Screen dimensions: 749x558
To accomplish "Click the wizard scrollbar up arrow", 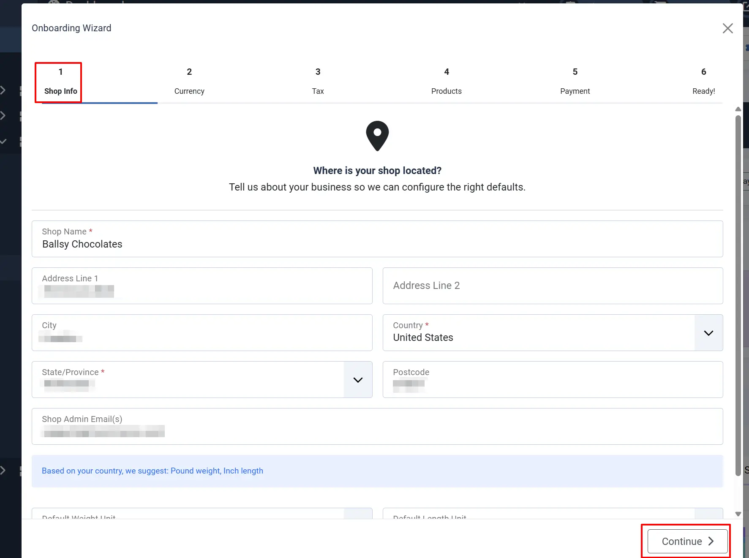I will click(738, 109).
